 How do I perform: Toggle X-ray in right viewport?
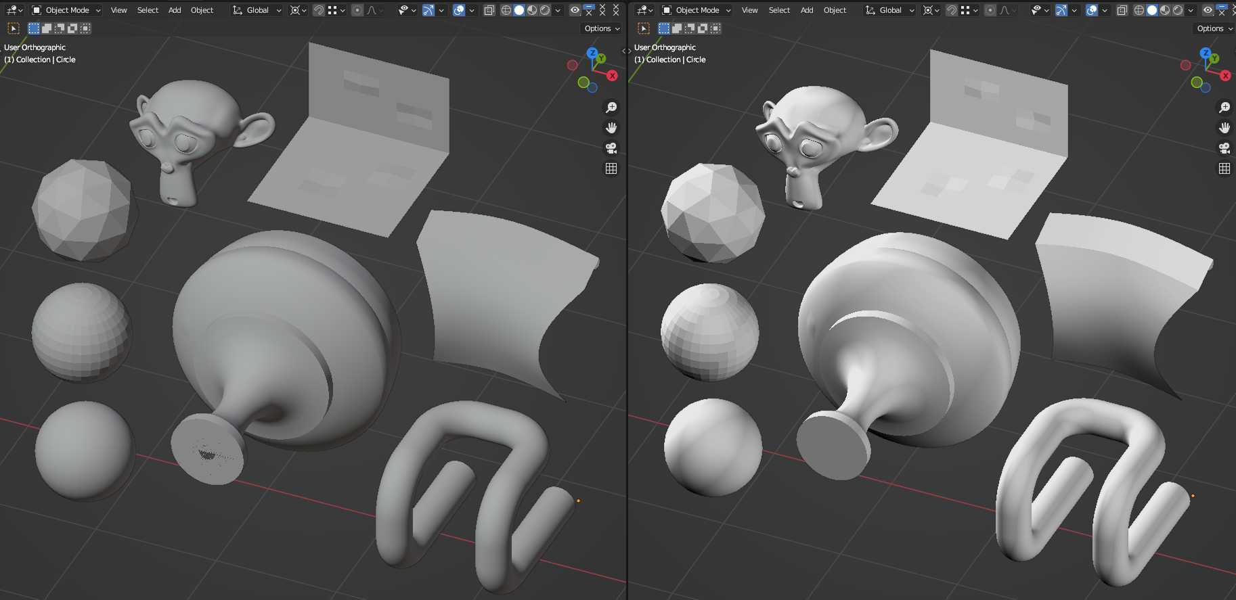[x=1122, y=10]
